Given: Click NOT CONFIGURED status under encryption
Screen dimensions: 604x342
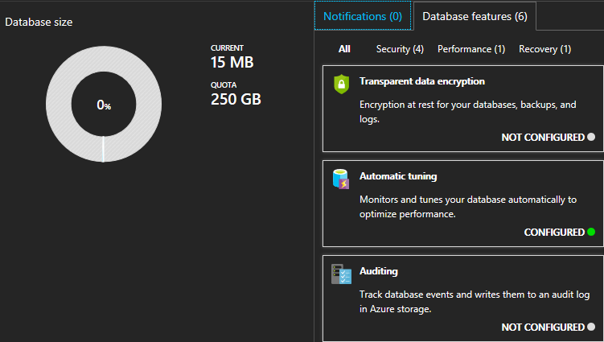Looking at the screenshot, I should pyautogui.click(x=543, y=138).
